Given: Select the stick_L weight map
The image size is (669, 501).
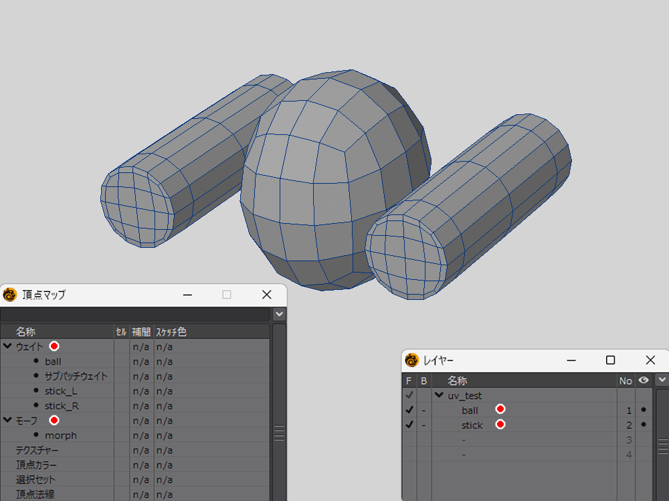Looking at the screenshot, I should [x=61, y=391].
